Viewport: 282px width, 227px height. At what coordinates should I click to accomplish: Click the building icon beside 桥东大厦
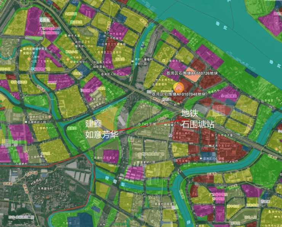66,35
